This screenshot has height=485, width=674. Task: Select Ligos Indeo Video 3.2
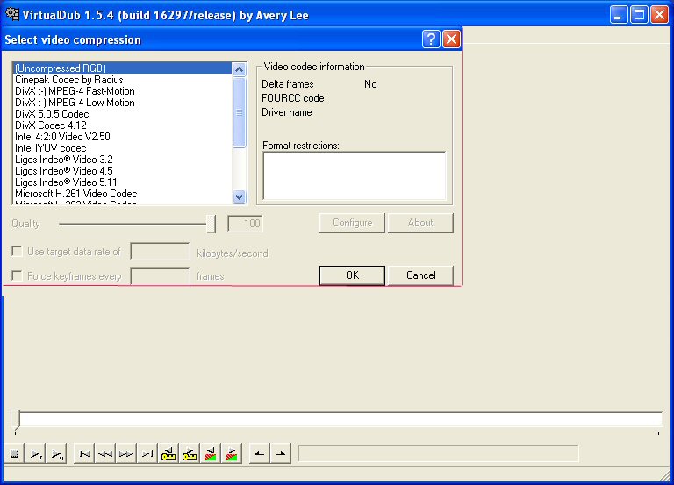coord(123,160)
